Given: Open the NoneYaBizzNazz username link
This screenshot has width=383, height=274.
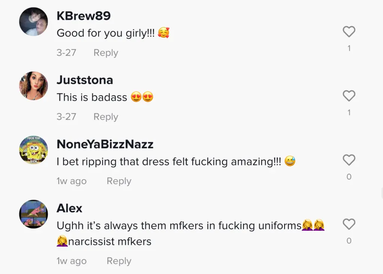Looking at the screenshot, I should click(105, 144).
